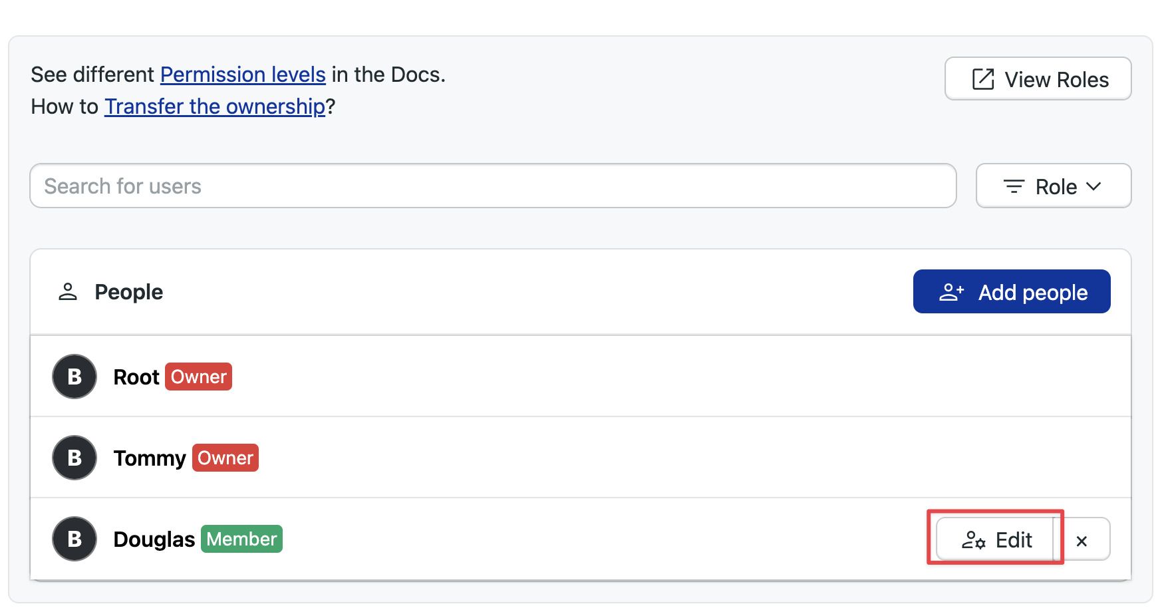Click the filter lines icon beside Role

[x=1014, y=186]
